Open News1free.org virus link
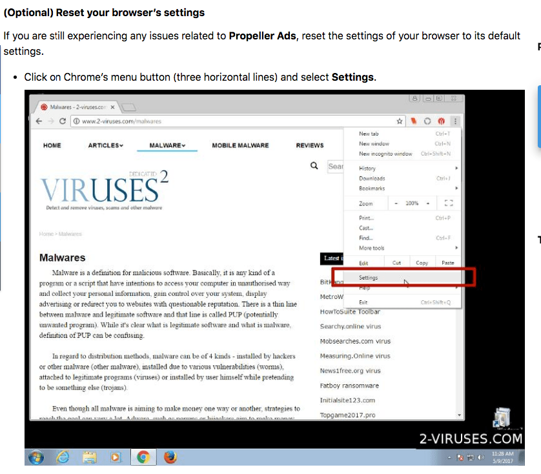The image size is (541, 474). click(x=350, y=371)
